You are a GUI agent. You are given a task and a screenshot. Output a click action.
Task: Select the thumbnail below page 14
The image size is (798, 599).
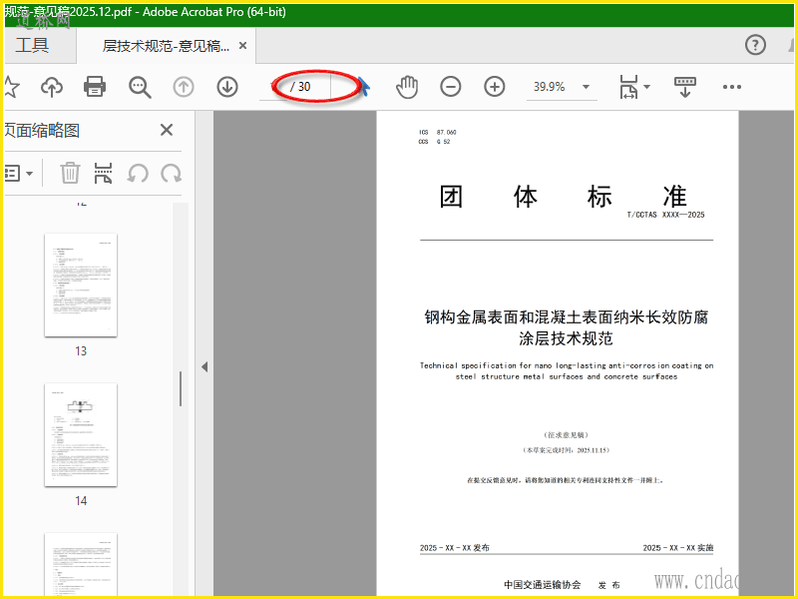coord(81,564)
